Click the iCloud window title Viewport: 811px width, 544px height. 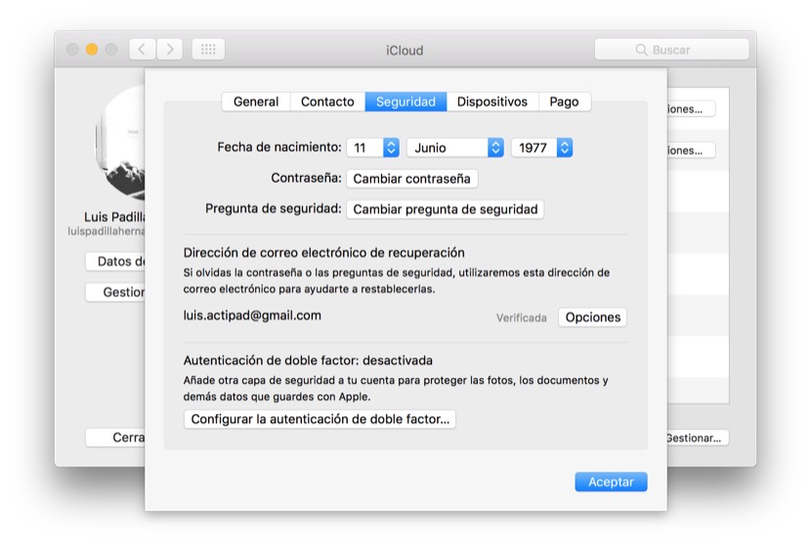tap(405, 50)
